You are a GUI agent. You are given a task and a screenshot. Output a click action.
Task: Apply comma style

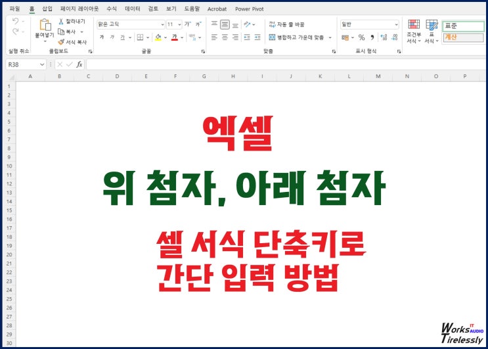coord(372,37)
